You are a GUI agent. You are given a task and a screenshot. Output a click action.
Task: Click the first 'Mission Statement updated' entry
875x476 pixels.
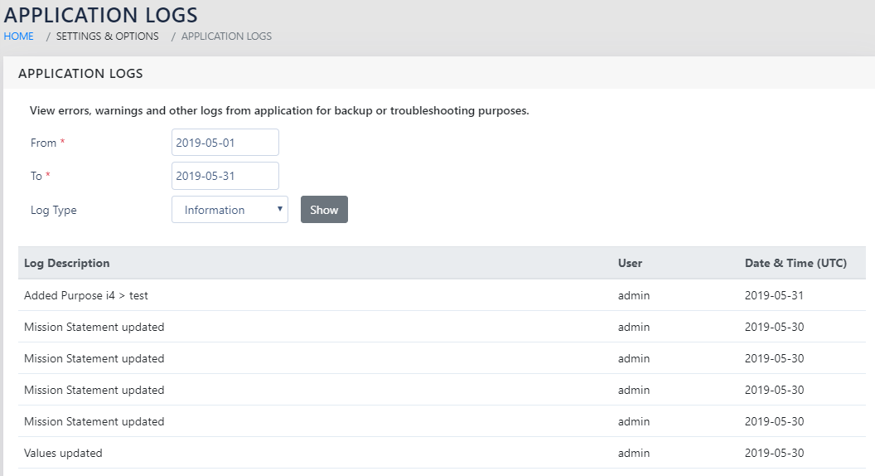pyautogui.click(x=94, y=327)
